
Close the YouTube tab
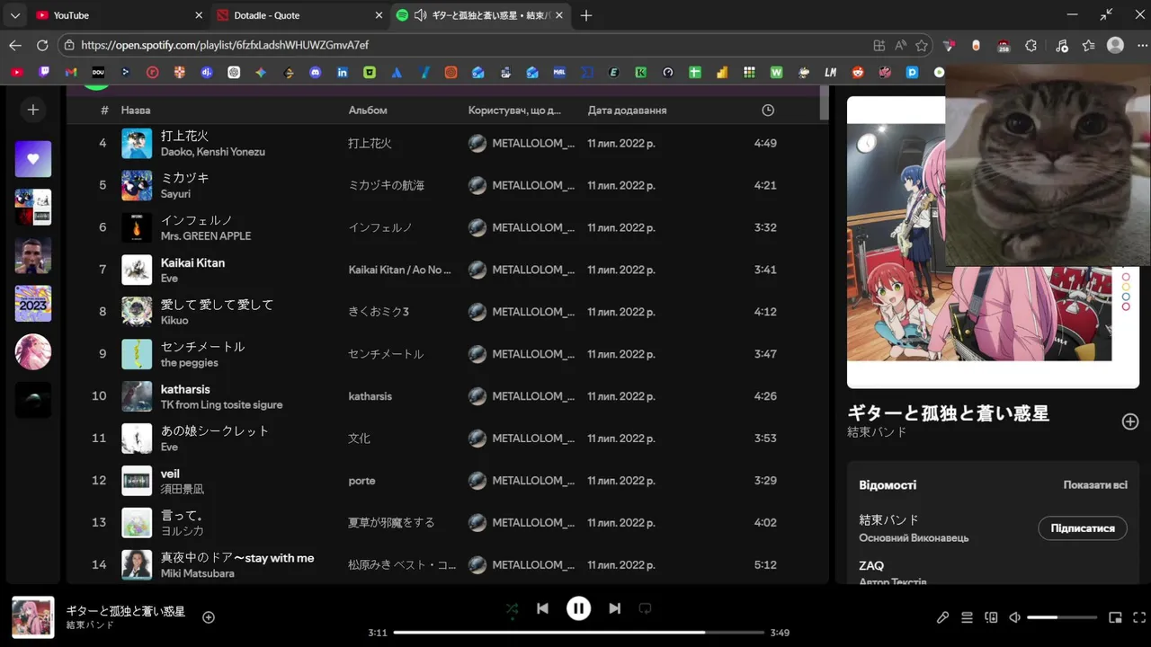click(x=199, y=15)
